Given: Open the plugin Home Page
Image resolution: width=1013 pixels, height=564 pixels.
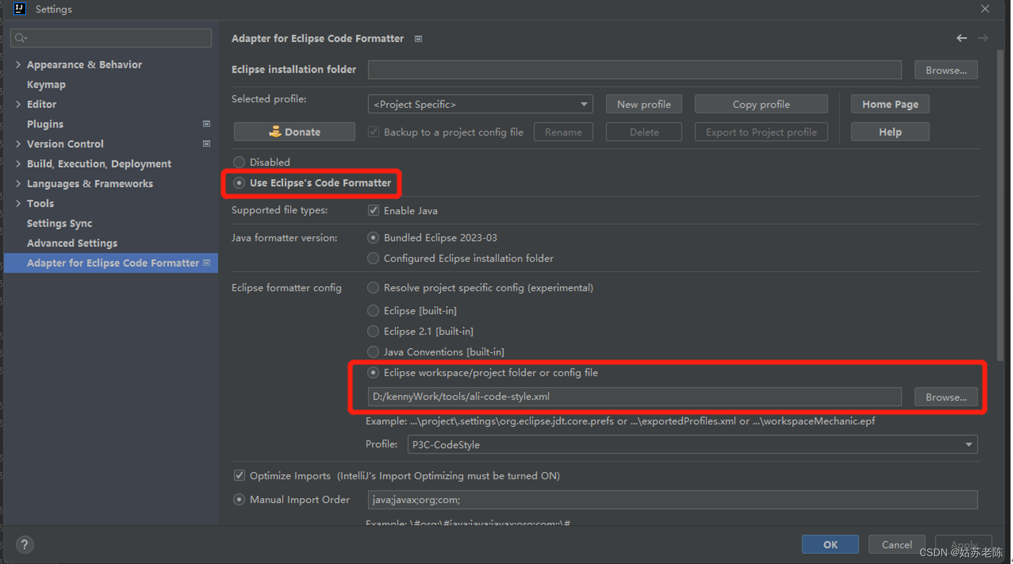Looking at the screenshot, I should coord(890,104).
